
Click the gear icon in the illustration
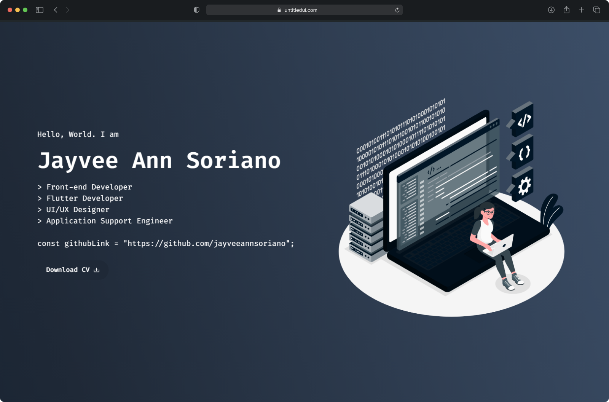(x=524, y=186)
